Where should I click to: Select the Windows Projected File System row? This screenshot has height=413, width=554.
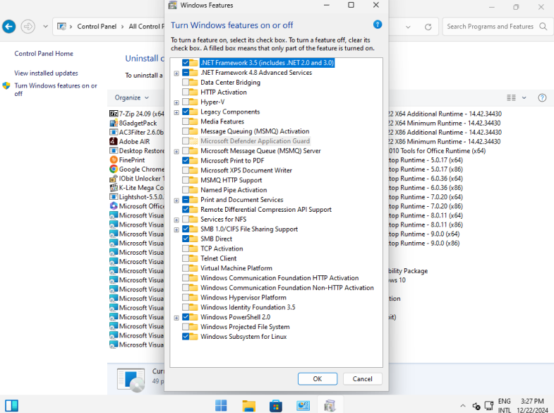(x=245, y=327)
